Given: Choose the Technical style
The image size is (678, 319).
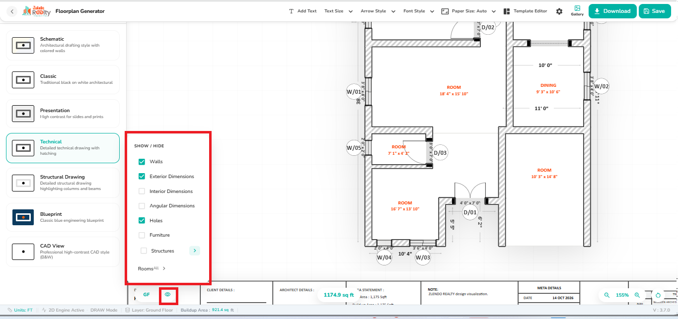Looking at the screenshot, I should click(63, 148).
